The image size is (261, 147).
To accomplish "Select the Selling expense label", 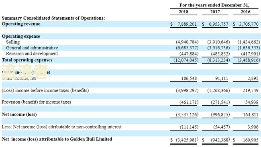I will pos(13,42).
